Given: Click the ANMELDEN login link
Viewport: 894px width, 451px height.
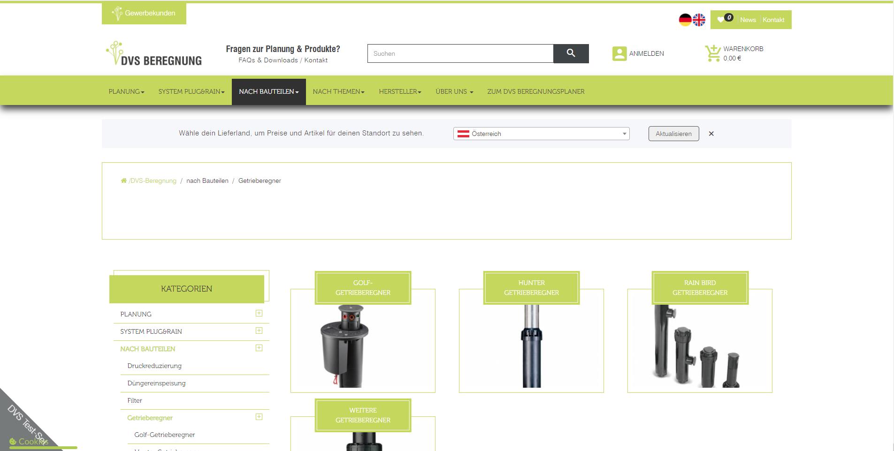Looking at the screenshot, I should (x=646, y=53).
